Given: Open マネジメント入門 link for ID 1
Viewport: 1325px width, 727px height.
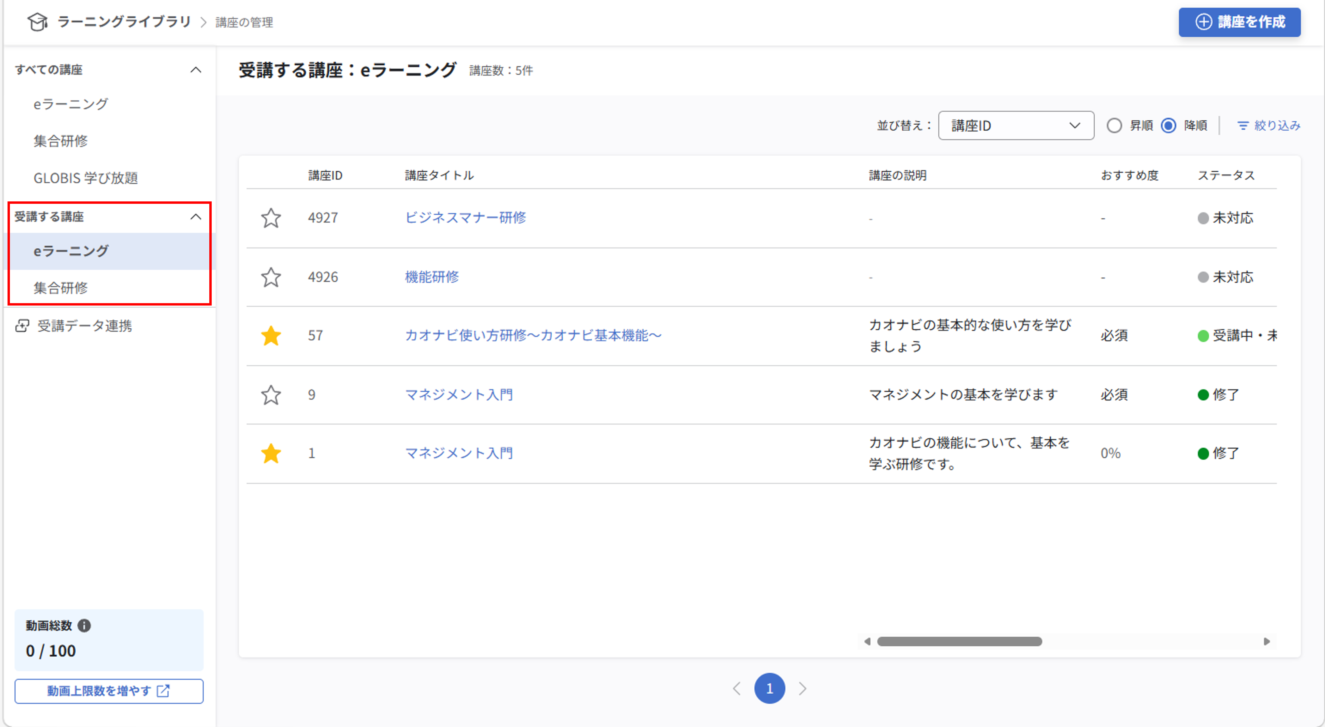Looking at the screenshot, I should 459,453.
